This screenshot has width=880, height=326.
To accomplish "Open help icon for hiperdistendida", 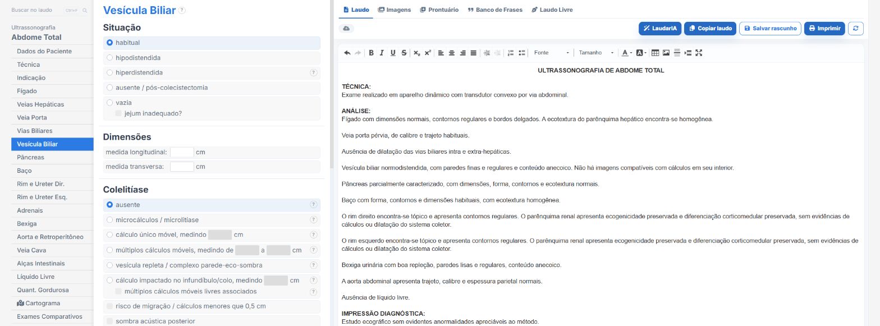I will point(314,72).
